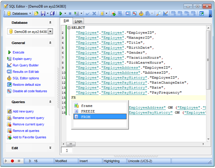Click the horizontal scrollbar right arrow
Screen dimensions: 215x168
pos(203,144)
